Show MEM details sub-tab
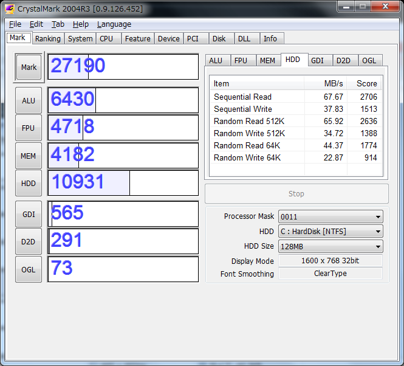This screenshot has height=366, width=404. coord(268,60)
